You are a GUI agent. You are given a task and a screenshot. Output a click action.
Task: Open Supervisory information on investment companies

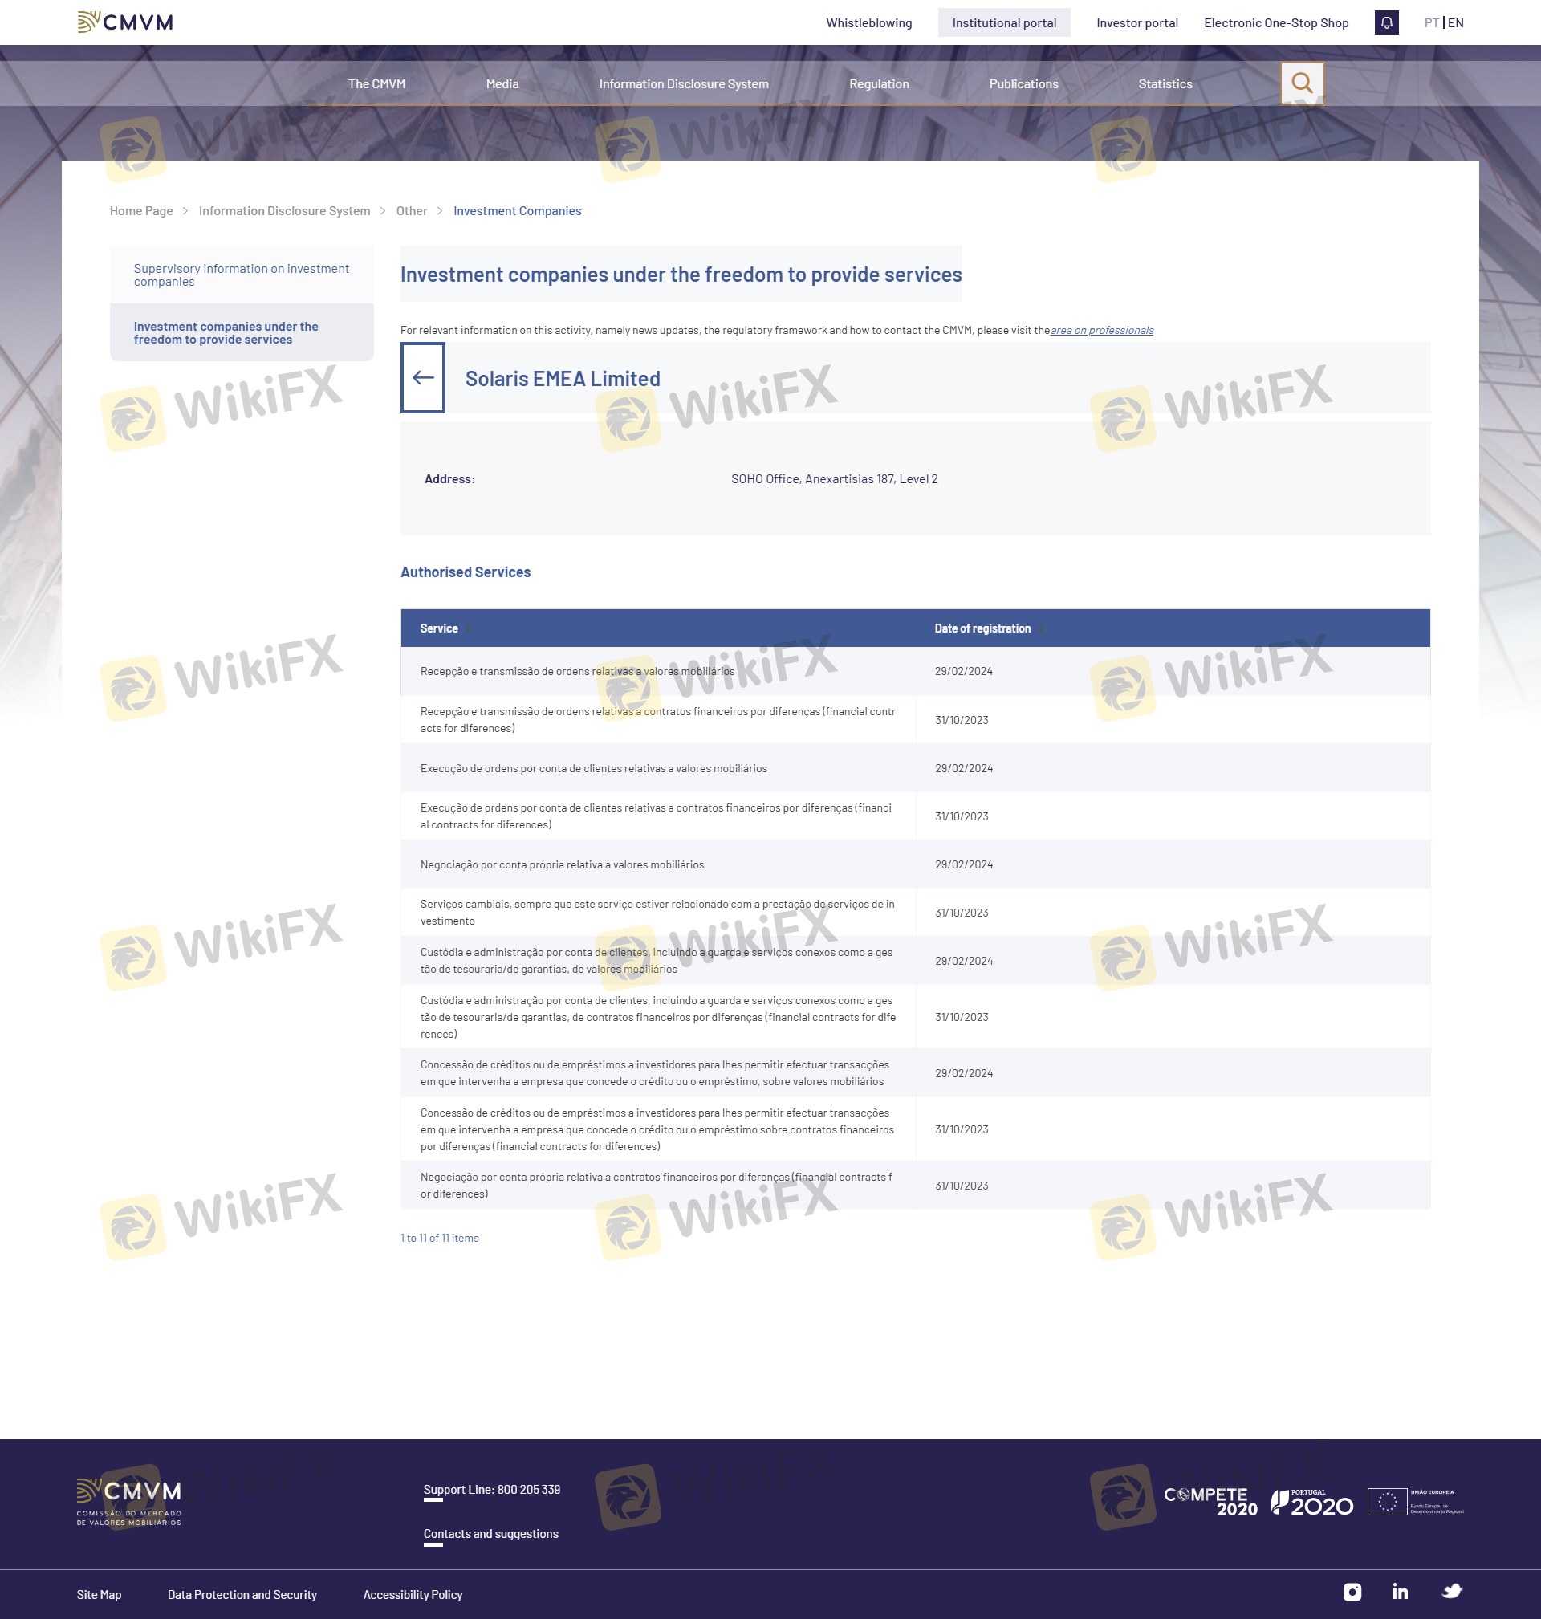242,275
